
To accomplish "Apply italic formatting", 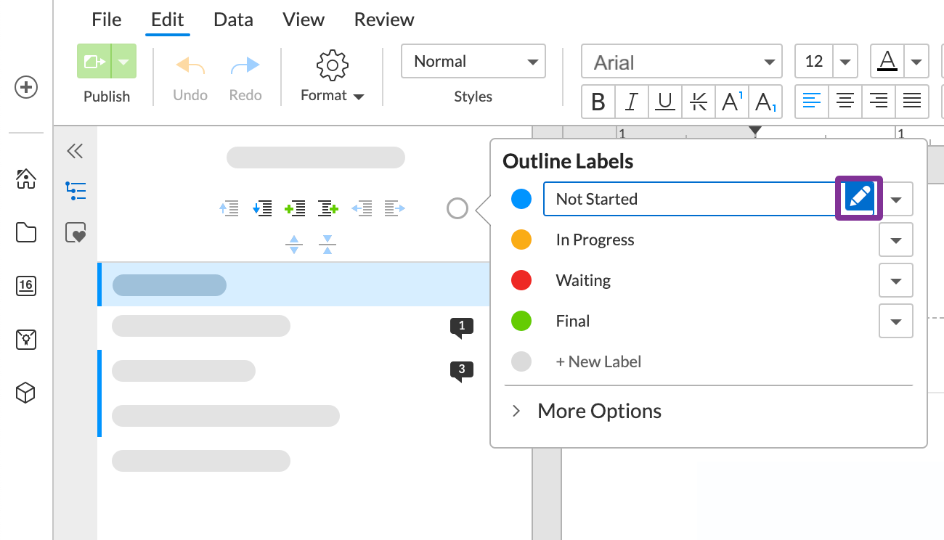I will coord(631,102).
